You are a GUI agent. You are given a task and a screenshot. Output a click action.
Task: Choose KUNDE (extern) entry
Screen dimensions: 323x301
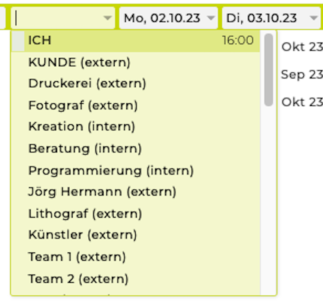click(x=79, y=62)
